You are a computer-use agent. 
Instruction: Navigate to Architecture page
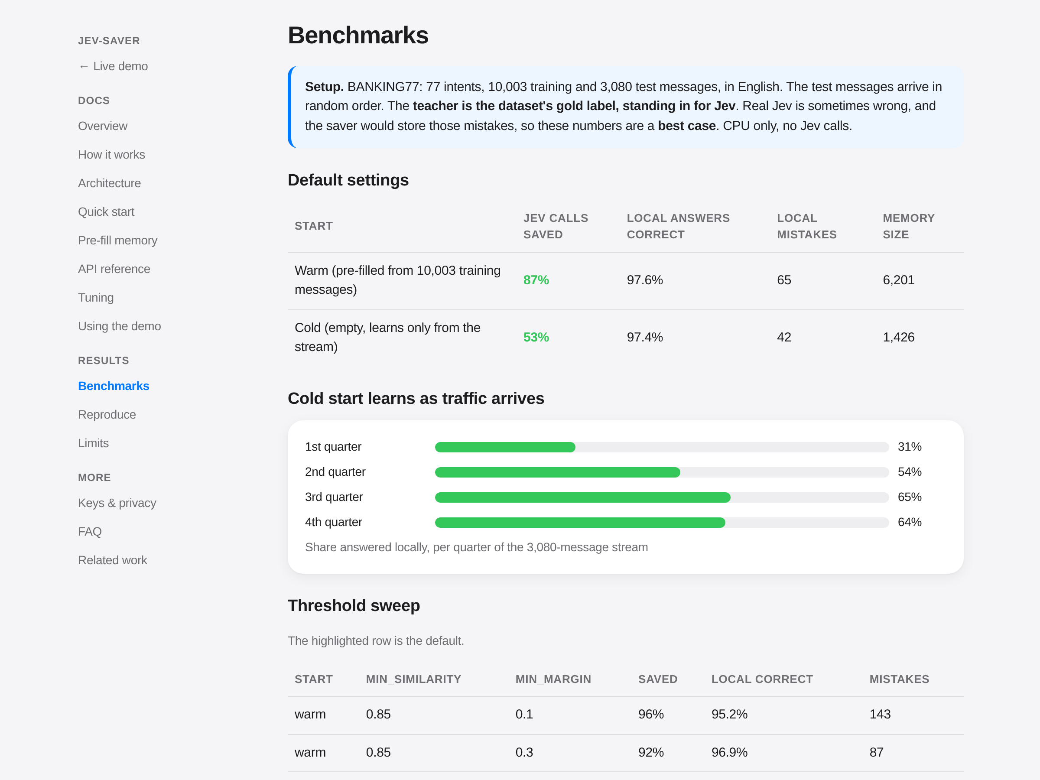(x=110, y=183)
